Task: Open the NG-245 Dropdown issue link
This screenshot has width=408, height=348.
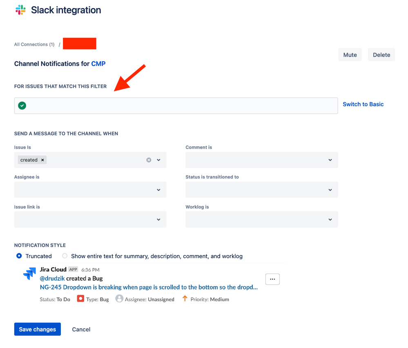Action: pos(149,287)
